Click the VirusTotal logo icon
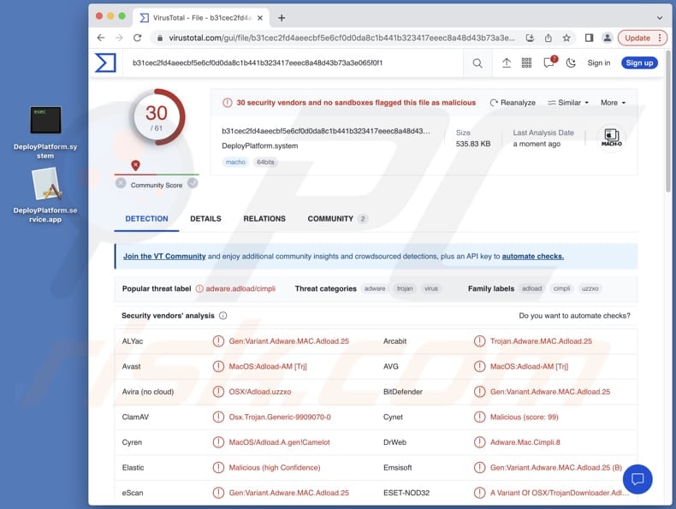The height and width of the screenshot is (509, 676). point(105,63)
